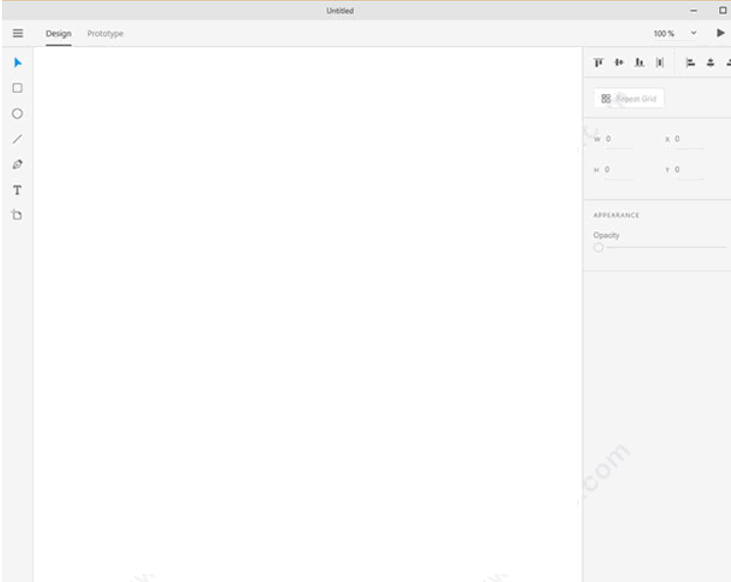This screenshot has height=582, width=731.
Task: Select the Line tool
Action: (17, 139)
